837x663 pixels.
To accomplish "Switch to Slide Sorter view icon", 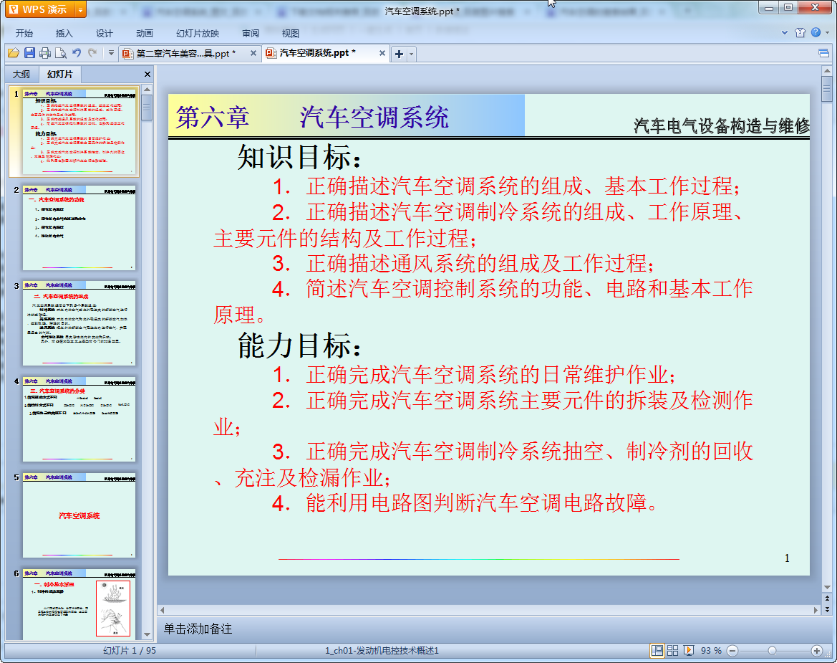I will pos(672,650).
